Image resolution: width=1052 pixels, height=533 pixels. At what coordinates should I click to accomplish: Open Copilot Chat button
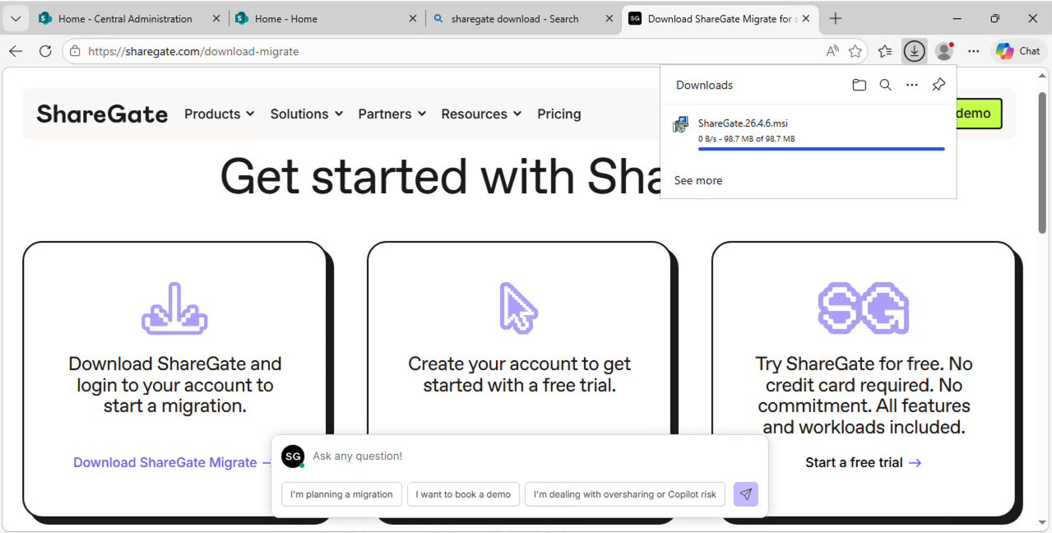[x=1017, y=51]
